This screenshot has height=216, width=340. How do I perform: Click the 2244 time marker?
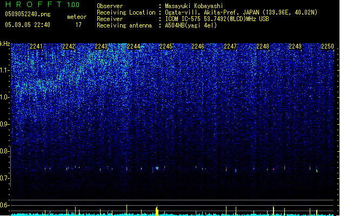[x=134, y=46]
